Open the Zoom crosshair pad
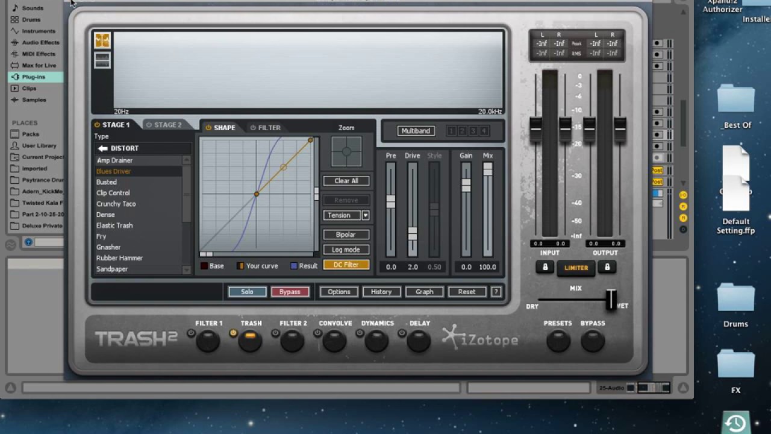Viewport: 771px width, 434px height. (x=346, y=152)
